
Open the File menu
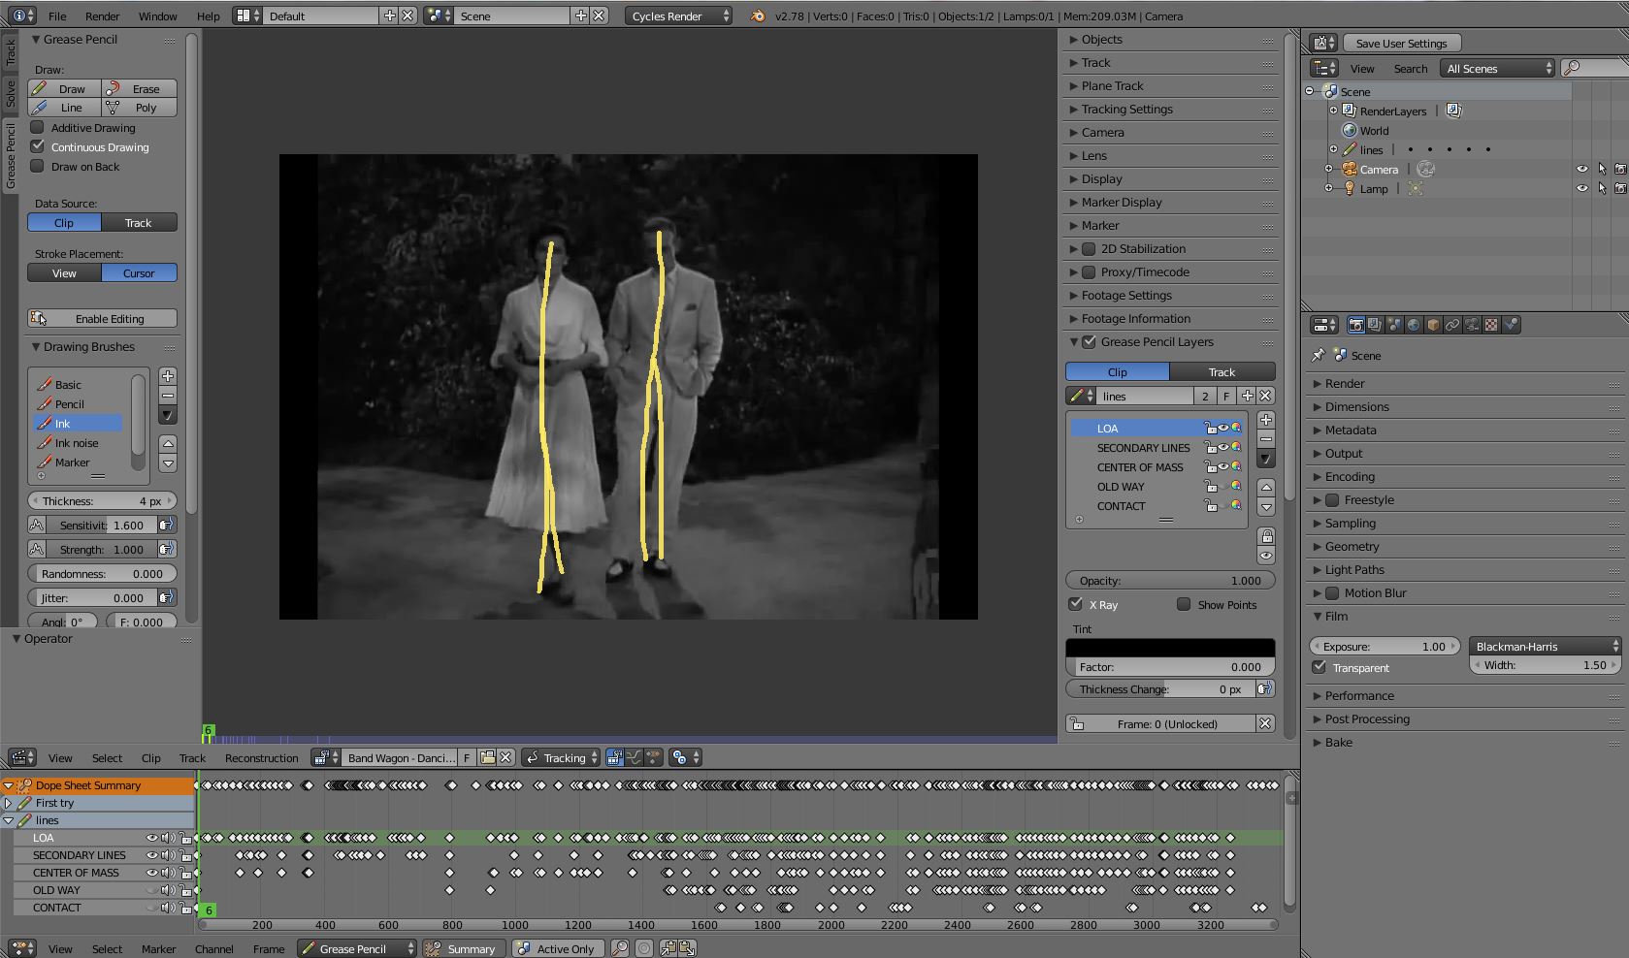click(57, 16)
